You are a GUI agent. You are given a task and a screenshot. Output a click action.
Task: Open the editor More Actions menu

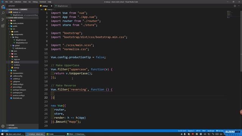239,6
